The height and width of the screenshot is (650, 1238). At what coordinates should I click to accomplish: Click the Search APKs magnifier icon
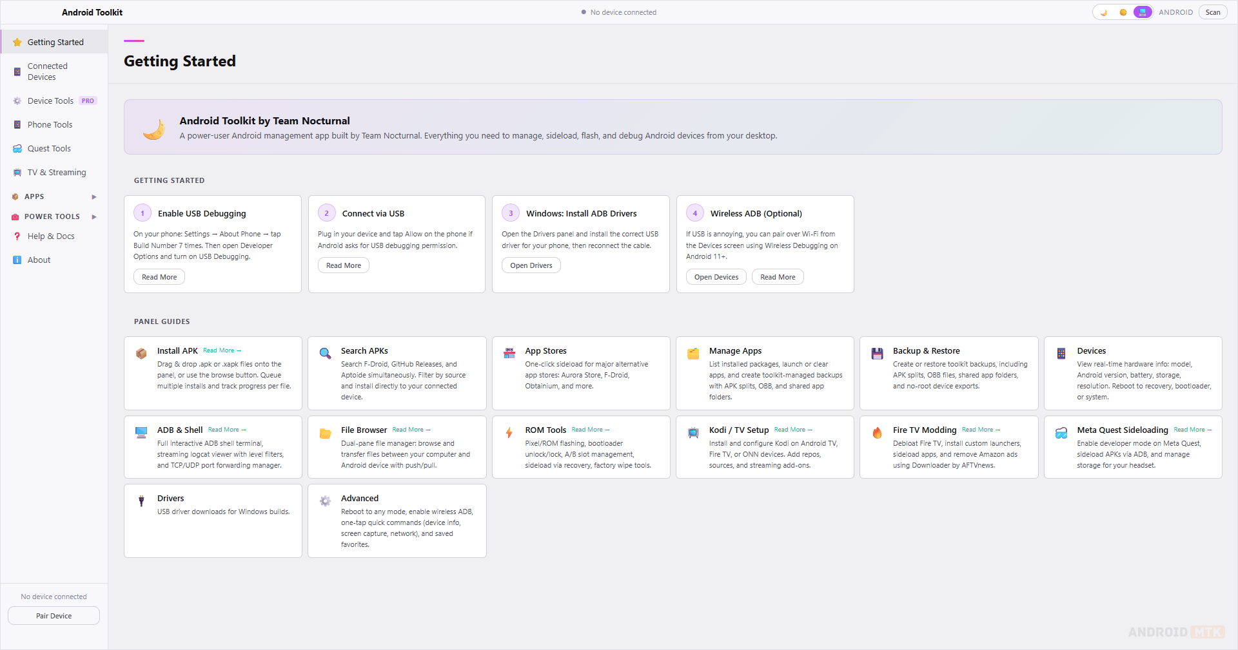pyautogui.click(x=326, y=353)
